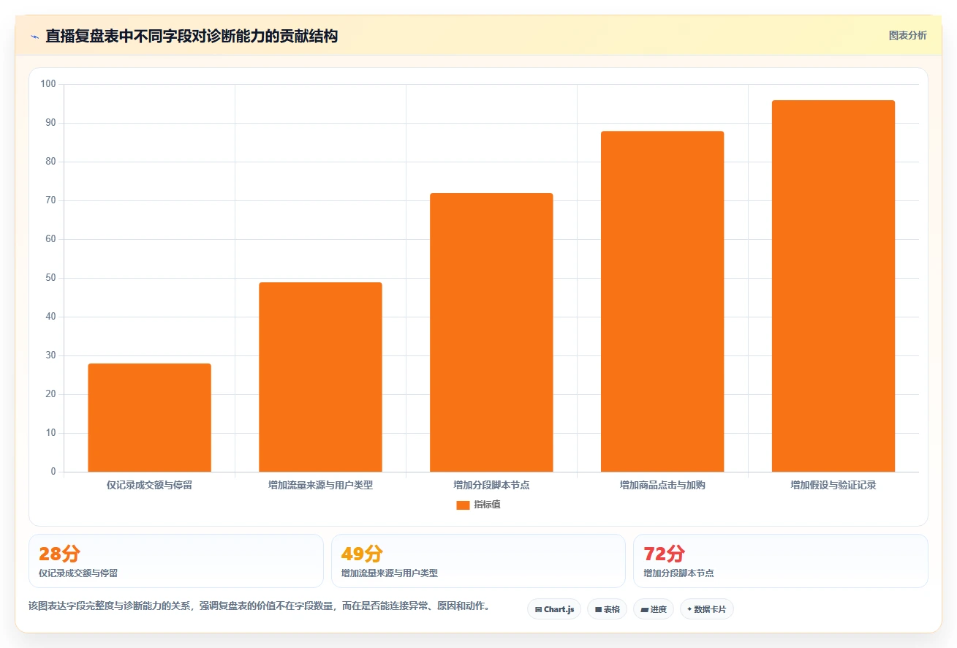Click the x-axis label 增加商品点击与加购
Viewport: 957px width, 648px height.
pos(662,485)
